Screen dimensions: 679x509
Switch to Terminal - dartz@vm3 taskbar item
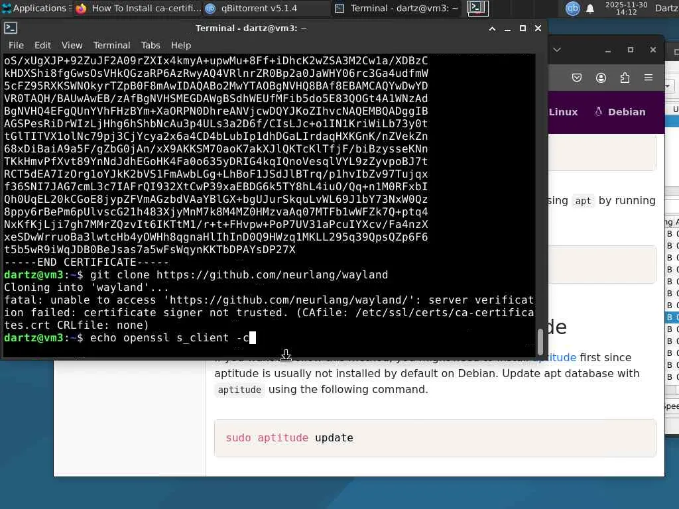398,8
